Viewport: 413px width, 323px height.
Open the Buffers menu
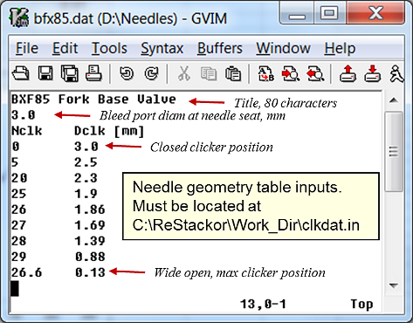[x=220, y=48]
